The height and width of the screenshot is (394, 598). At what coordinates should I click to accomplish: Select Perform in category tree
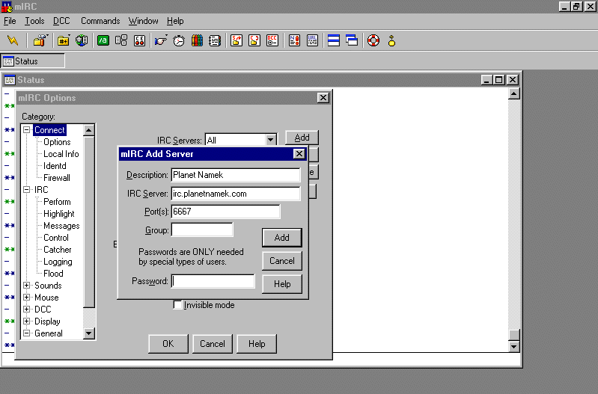(57, 202)
